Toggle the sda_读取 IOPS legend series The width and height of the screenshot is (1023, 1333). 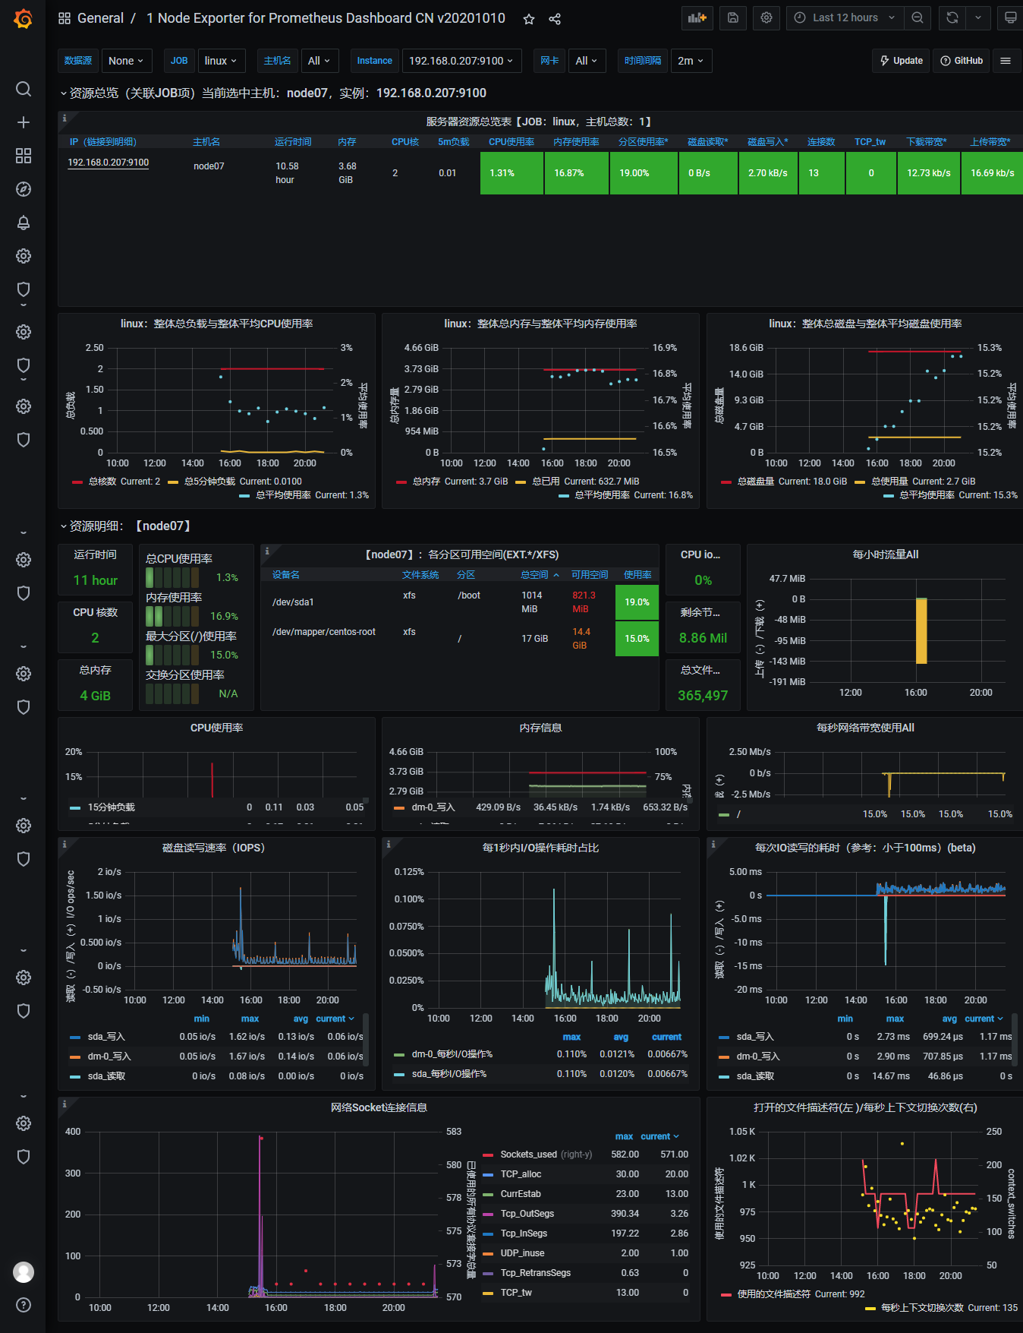coord(106,1076)
